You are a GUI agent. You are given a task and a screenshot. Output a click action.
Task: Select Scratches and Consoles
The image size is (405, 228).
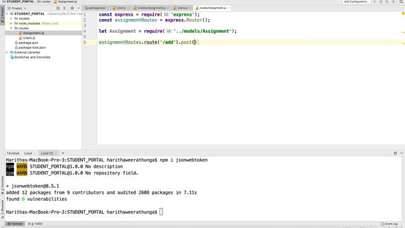[32, 58]
